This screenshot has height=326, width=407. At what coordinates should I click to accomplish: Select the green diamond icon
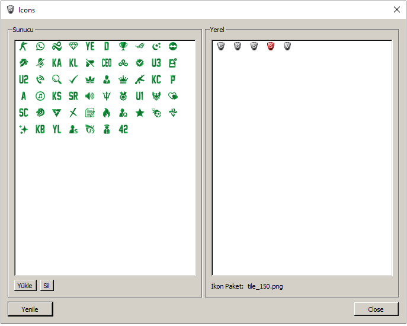(x=73, y=46)
